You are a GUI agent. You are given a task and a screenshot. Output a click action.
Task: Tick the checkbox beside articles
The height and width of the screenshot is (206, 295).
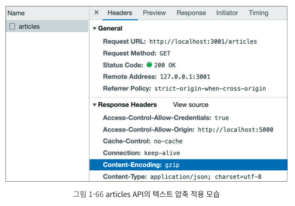tap(12, 26)
